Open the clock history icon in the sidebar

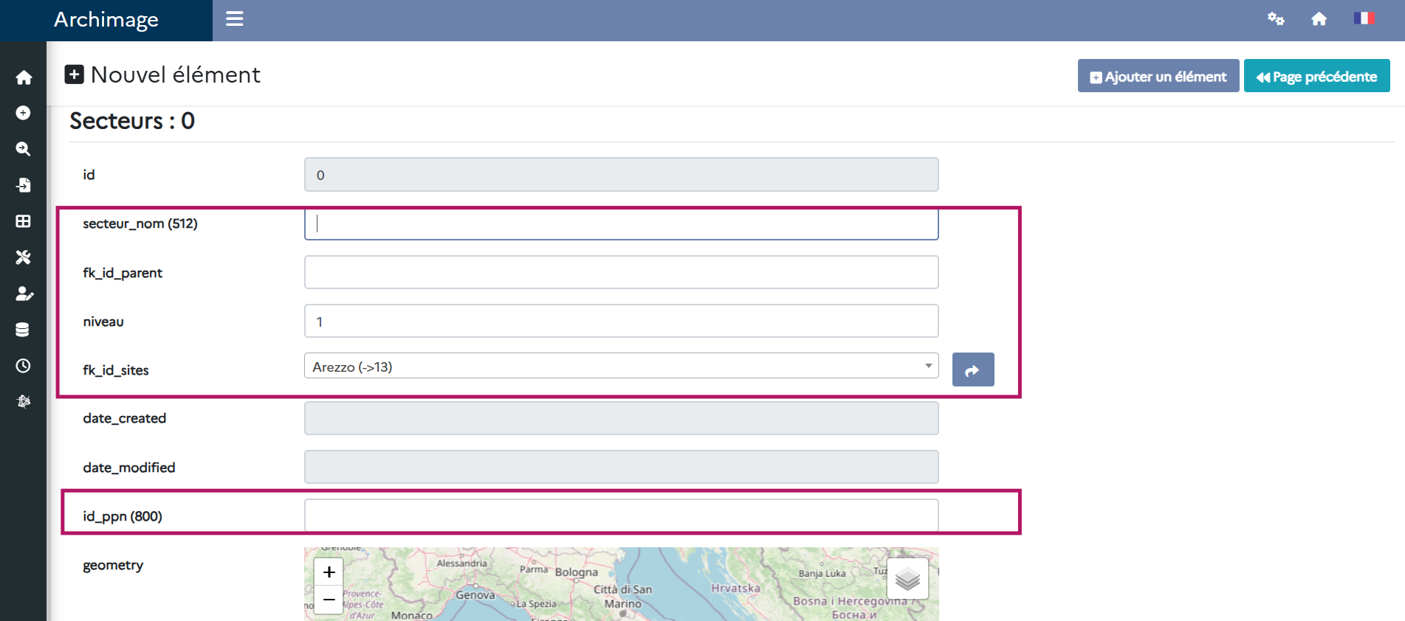24,366
